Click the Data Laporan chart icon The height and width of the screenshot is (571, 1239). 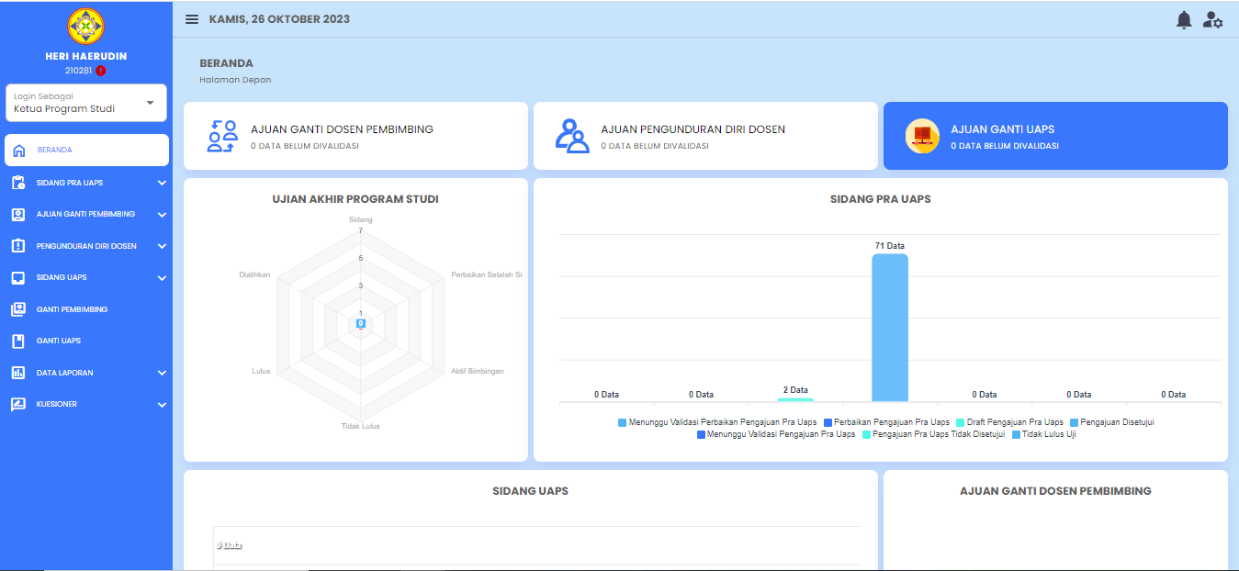[x=18, y=373]
